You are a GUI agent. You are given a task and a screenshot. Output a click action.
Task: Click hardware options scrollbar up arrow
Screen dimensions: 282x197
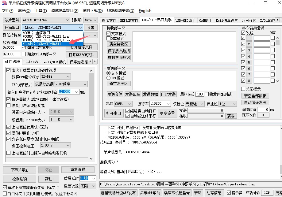tap(91, 71)
